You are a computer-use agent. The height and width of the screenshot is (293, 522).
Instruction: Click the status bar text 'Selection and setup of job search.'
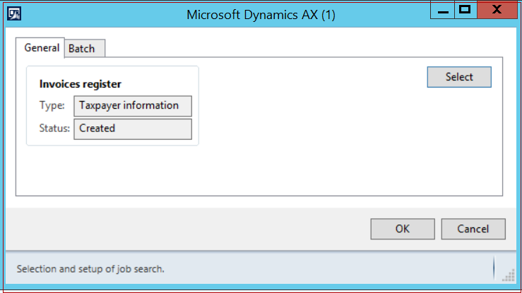pyautogui.click(x=90, y=269)
